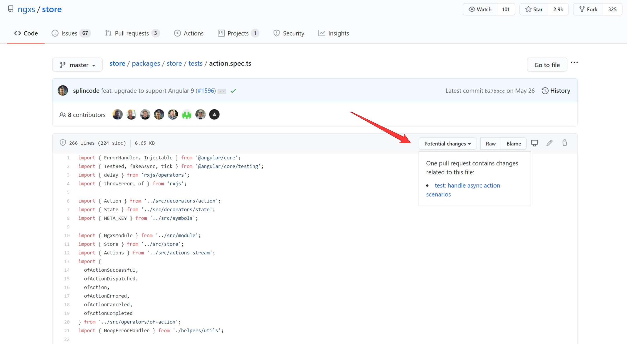Open the root store breadcrumb link
627x344 pixels.
117,63
